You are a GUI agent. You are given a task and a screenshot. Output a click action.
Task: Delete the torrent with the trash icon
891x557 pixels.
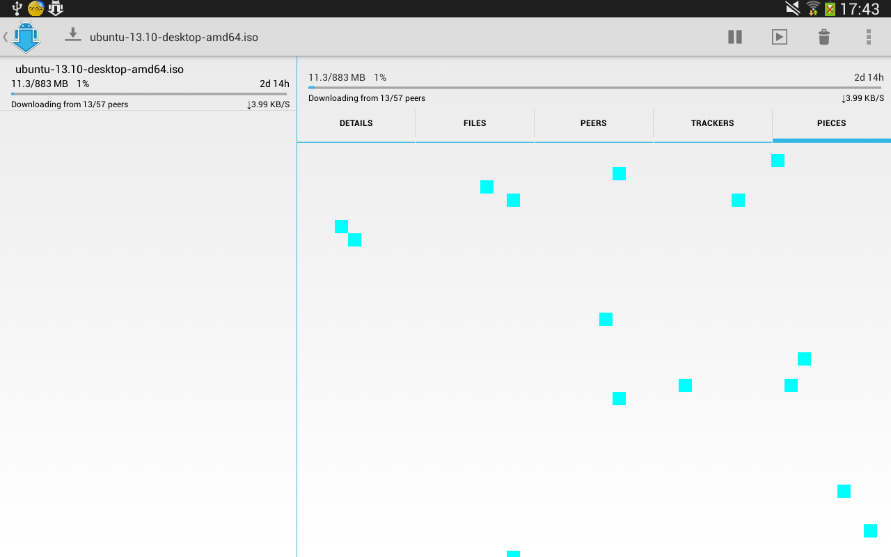coord(824,37)
